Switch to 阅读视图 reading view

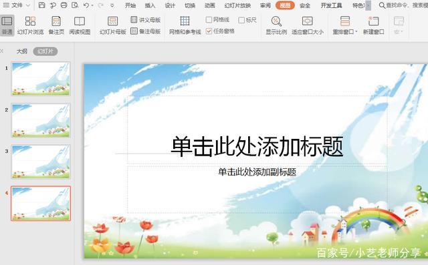point(80,25)
